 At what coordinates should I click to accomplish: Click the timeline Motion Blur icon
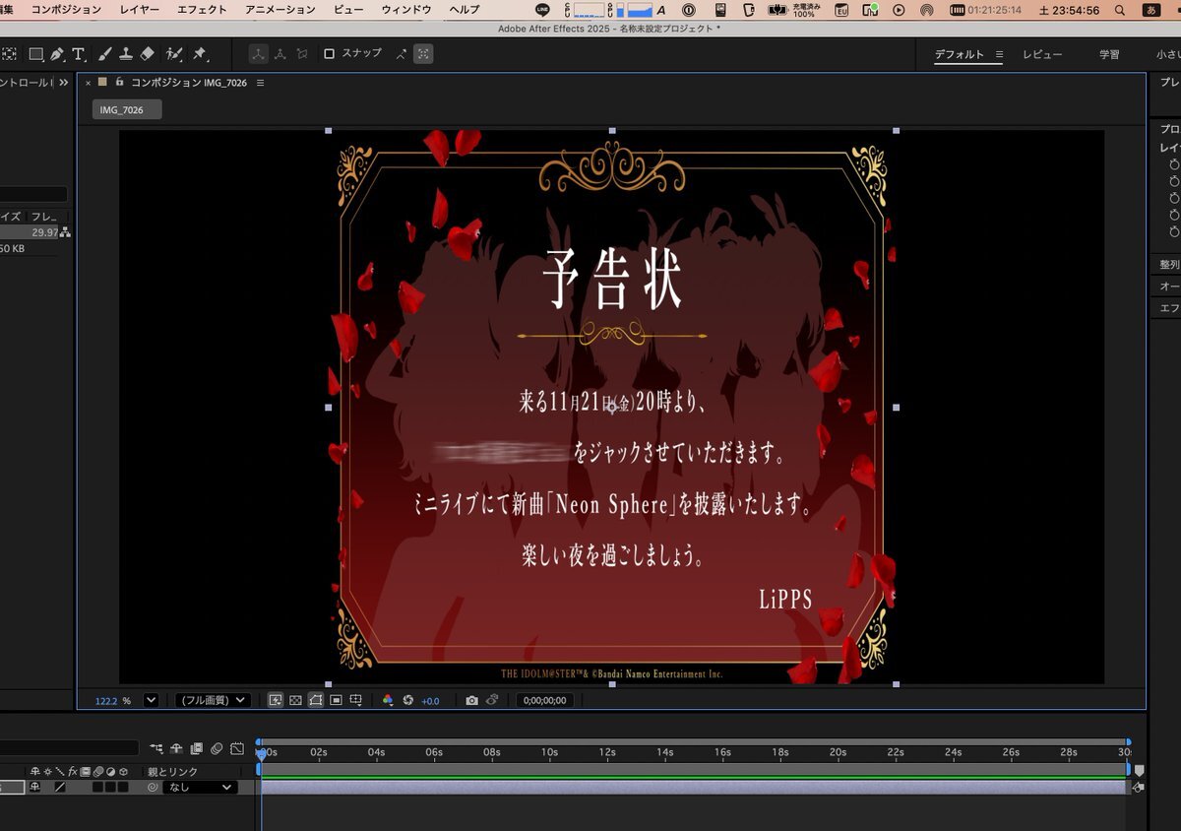coord(217,749)
